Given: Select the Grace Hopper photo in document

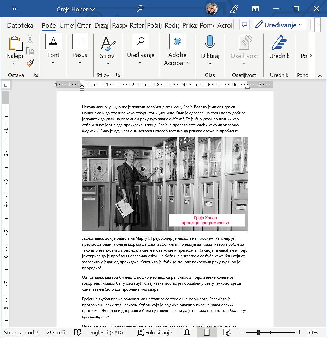Looking at the screenshot, I should click(165, 184).
